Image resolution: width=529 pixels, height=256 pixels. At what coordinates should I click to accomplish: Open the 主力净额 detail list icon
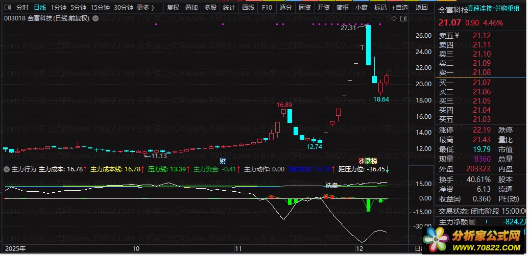pyautogui.click(x=472, y=222)
